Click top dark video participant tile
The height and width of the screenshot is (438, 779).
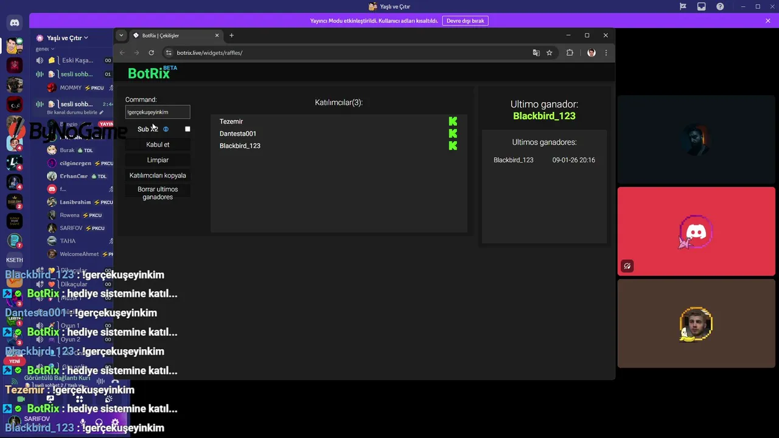point(696,139)
